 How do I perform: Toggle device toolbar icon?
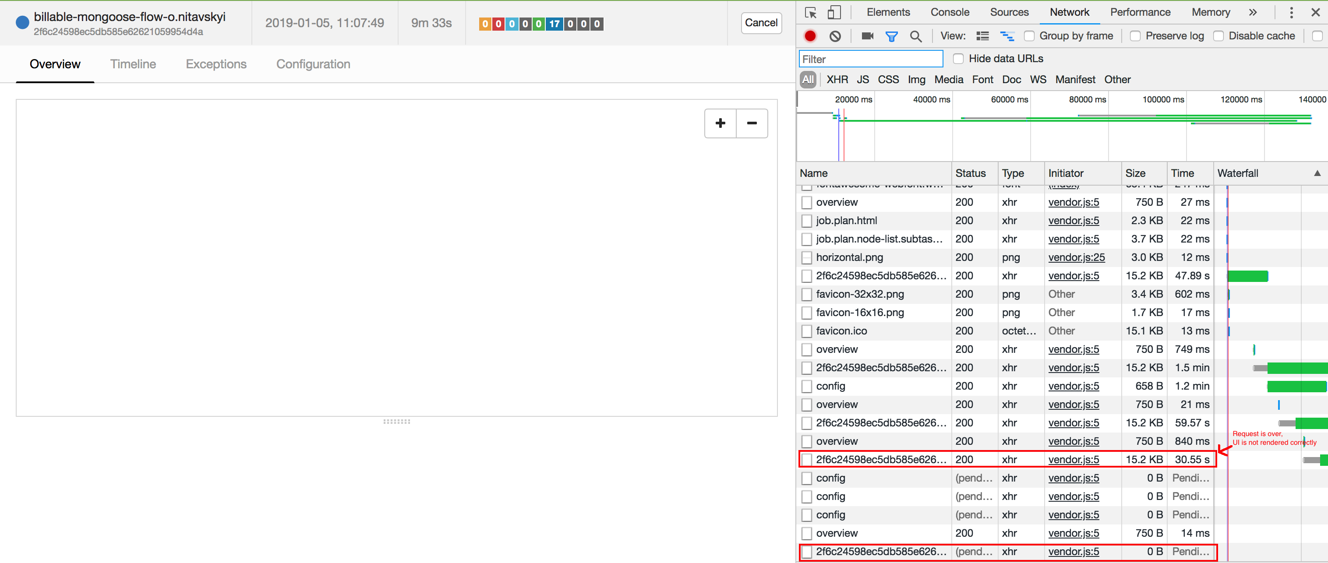point(834,12)
